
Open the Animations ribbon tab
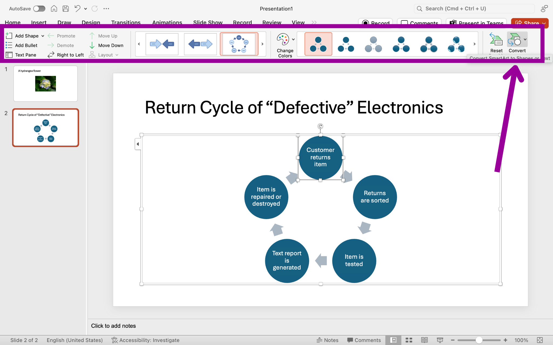click(167, 23)
